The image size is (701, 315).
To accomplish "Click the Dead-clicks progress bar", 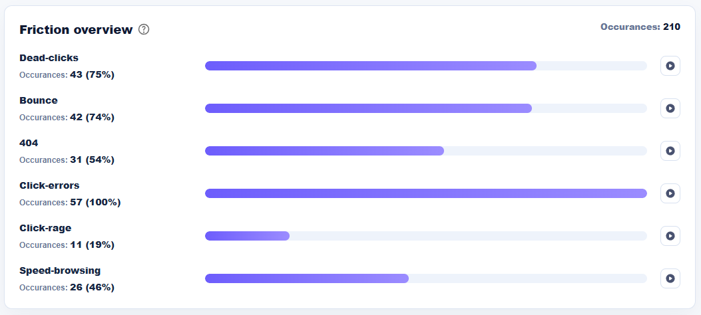I will pos(426,66).
